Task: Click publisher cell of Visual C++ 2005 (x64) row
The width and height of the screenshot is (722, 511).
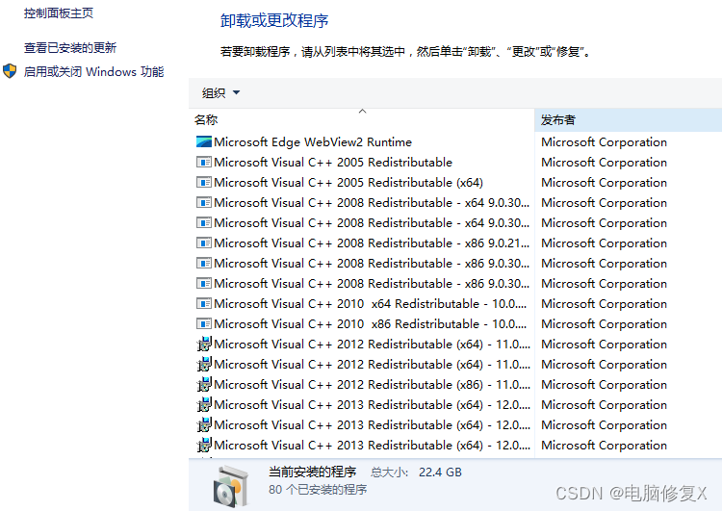Action: coord(604,182)
